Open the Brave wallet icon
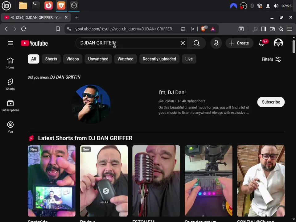 pos(272,29)
